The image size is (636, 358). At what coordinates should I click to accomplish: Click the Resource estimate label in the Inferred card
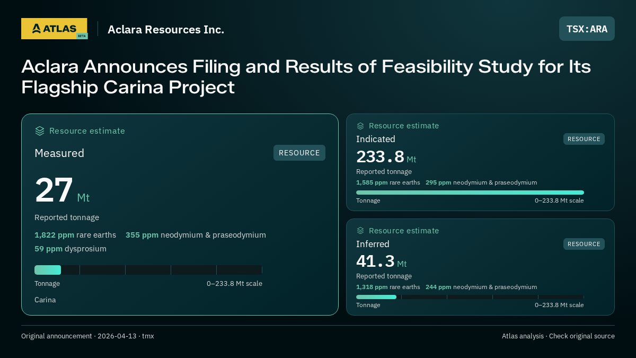(404, 231)
